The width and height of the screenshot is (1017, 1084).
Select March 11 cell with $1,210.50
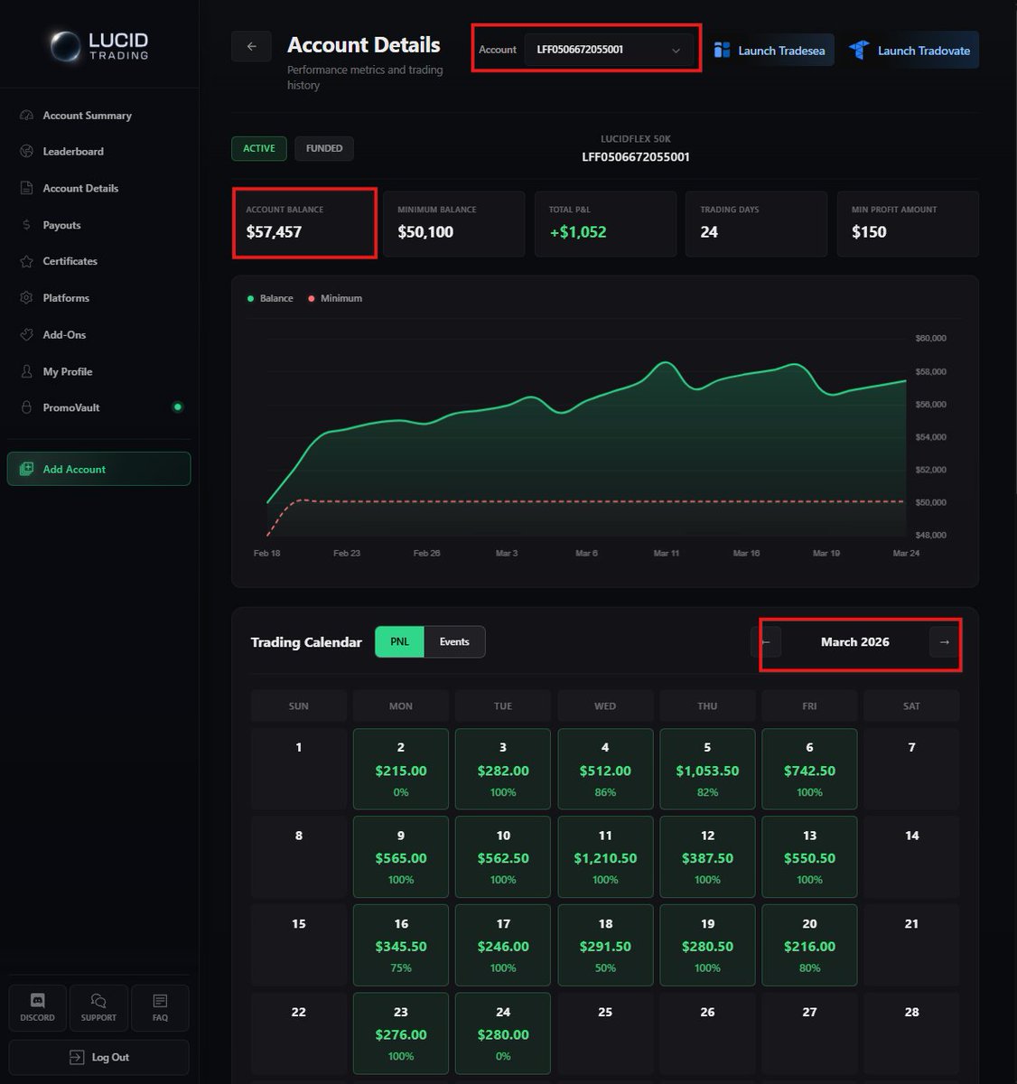[x=605, y=857]
